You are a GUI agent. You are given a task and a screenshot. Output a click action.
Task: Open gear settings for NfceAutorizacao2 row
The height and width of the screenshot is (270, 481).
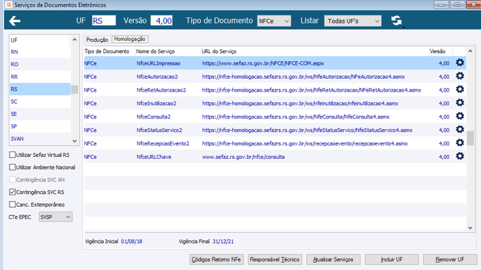coord(459,76)
